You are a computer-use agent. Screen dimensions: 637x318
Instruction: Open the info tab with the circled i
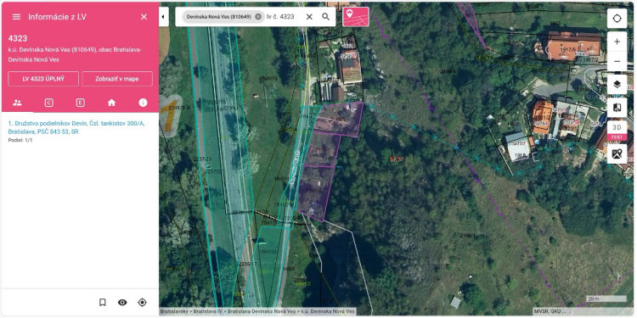(x=143, y=103)
